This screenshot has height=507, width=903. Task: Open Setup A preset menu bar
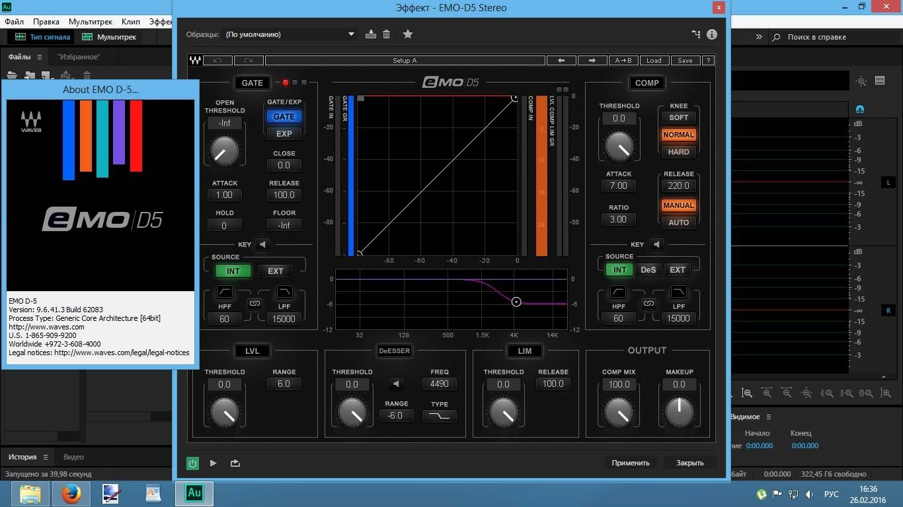(x=405, y=60)
